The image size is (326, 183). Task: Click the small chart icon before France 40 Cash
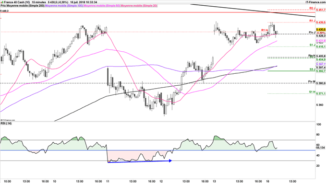click(2, 2)
